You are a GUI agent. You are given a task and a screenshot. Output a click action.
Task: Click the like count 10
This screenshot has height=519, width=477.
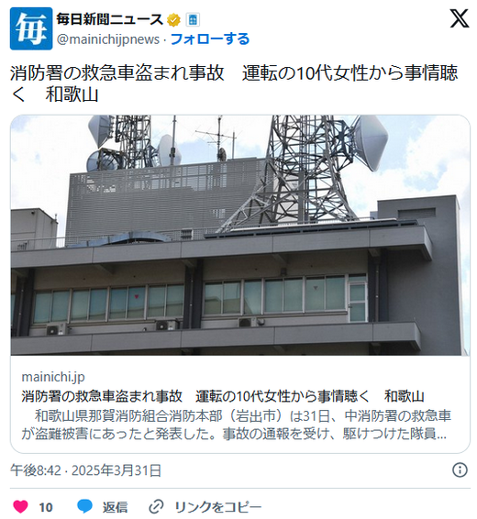46,507
